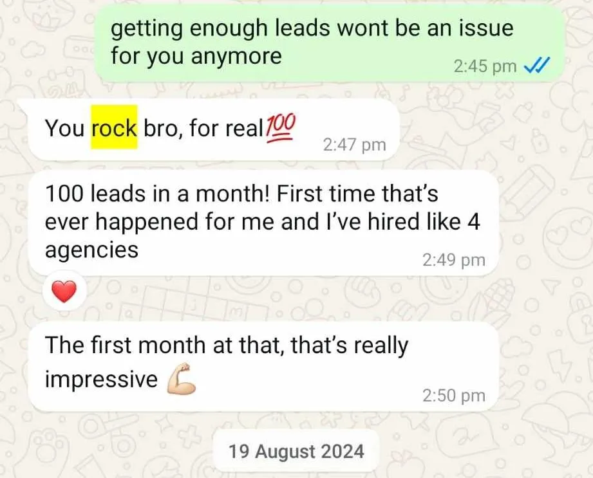Tap the 19 August 2024 date chip
This screenshot has width=593, height=478.
point(296,451)
